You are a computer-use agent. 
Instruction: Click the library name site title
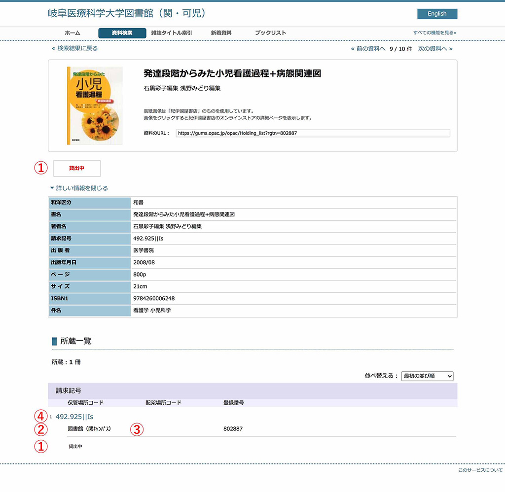coord(126,13)
